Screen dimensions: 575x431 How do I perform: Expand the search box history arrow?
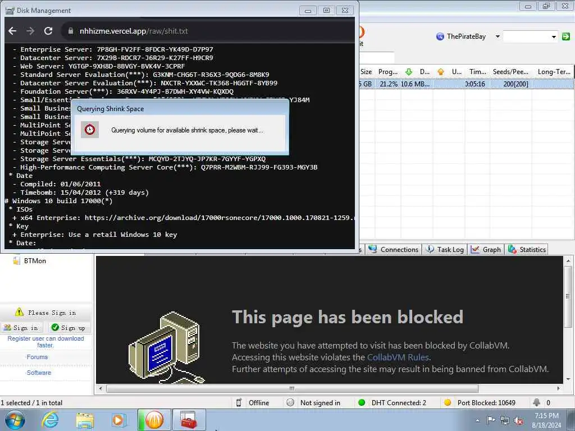[x=554, y=36]
